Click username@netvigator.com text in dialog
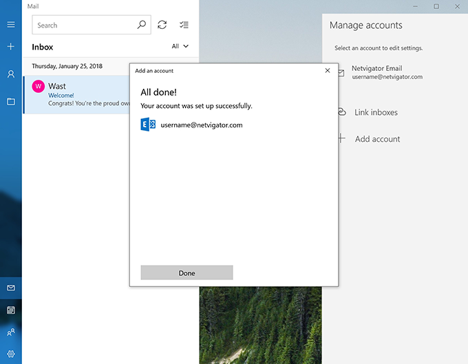 coord(202,125)
